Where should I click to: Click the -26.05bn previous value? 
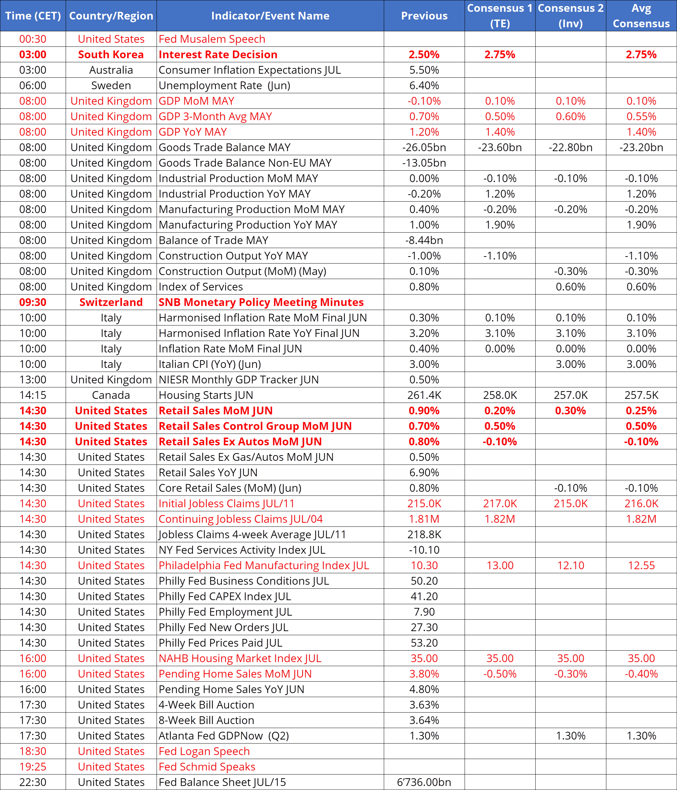point(424,147)
